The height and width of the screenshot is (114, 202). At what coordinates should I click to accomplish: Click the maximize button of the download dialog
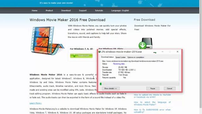(170, 52)
